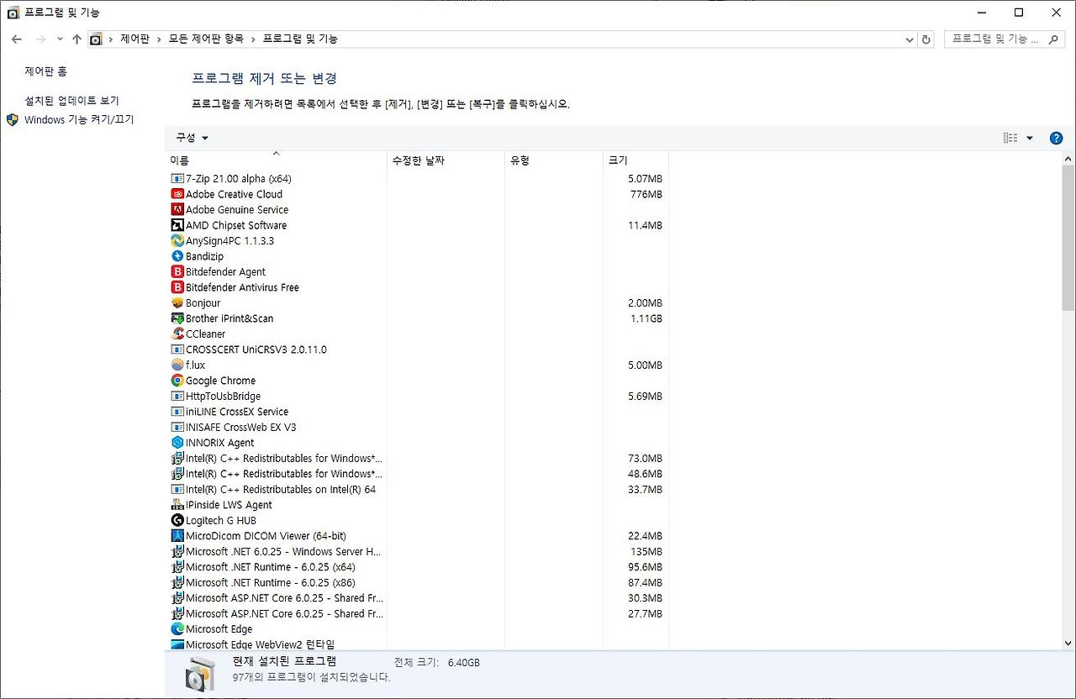Click the search magnifier icon
Screen dimensions: 1076x699
pyautogui.click(x=1054, y=39)
